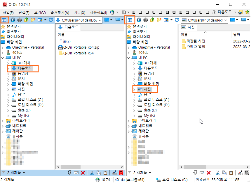
Task: Click the lightning bolt icon in left pane
Action: tap(69, 173)
